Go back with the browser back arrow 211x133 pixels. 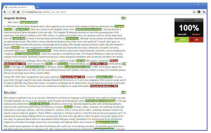tap(5, 12)
